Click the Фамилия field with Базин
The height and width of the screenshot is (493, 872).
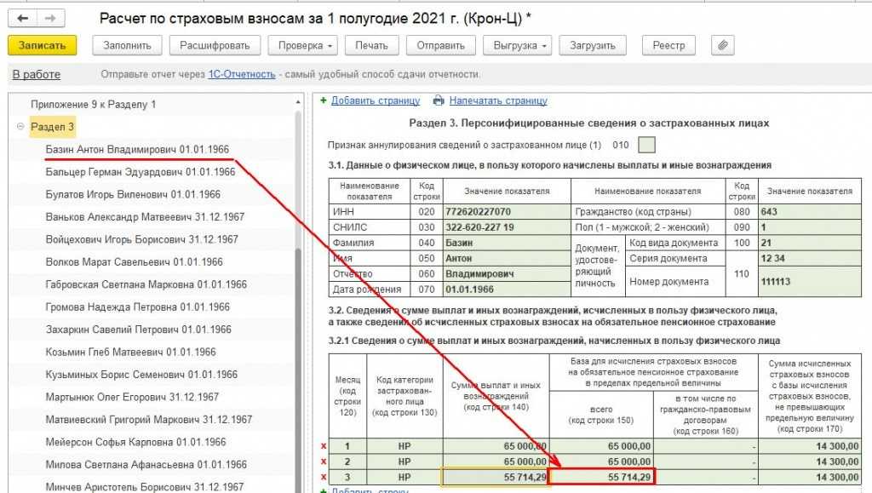[507, 243]
